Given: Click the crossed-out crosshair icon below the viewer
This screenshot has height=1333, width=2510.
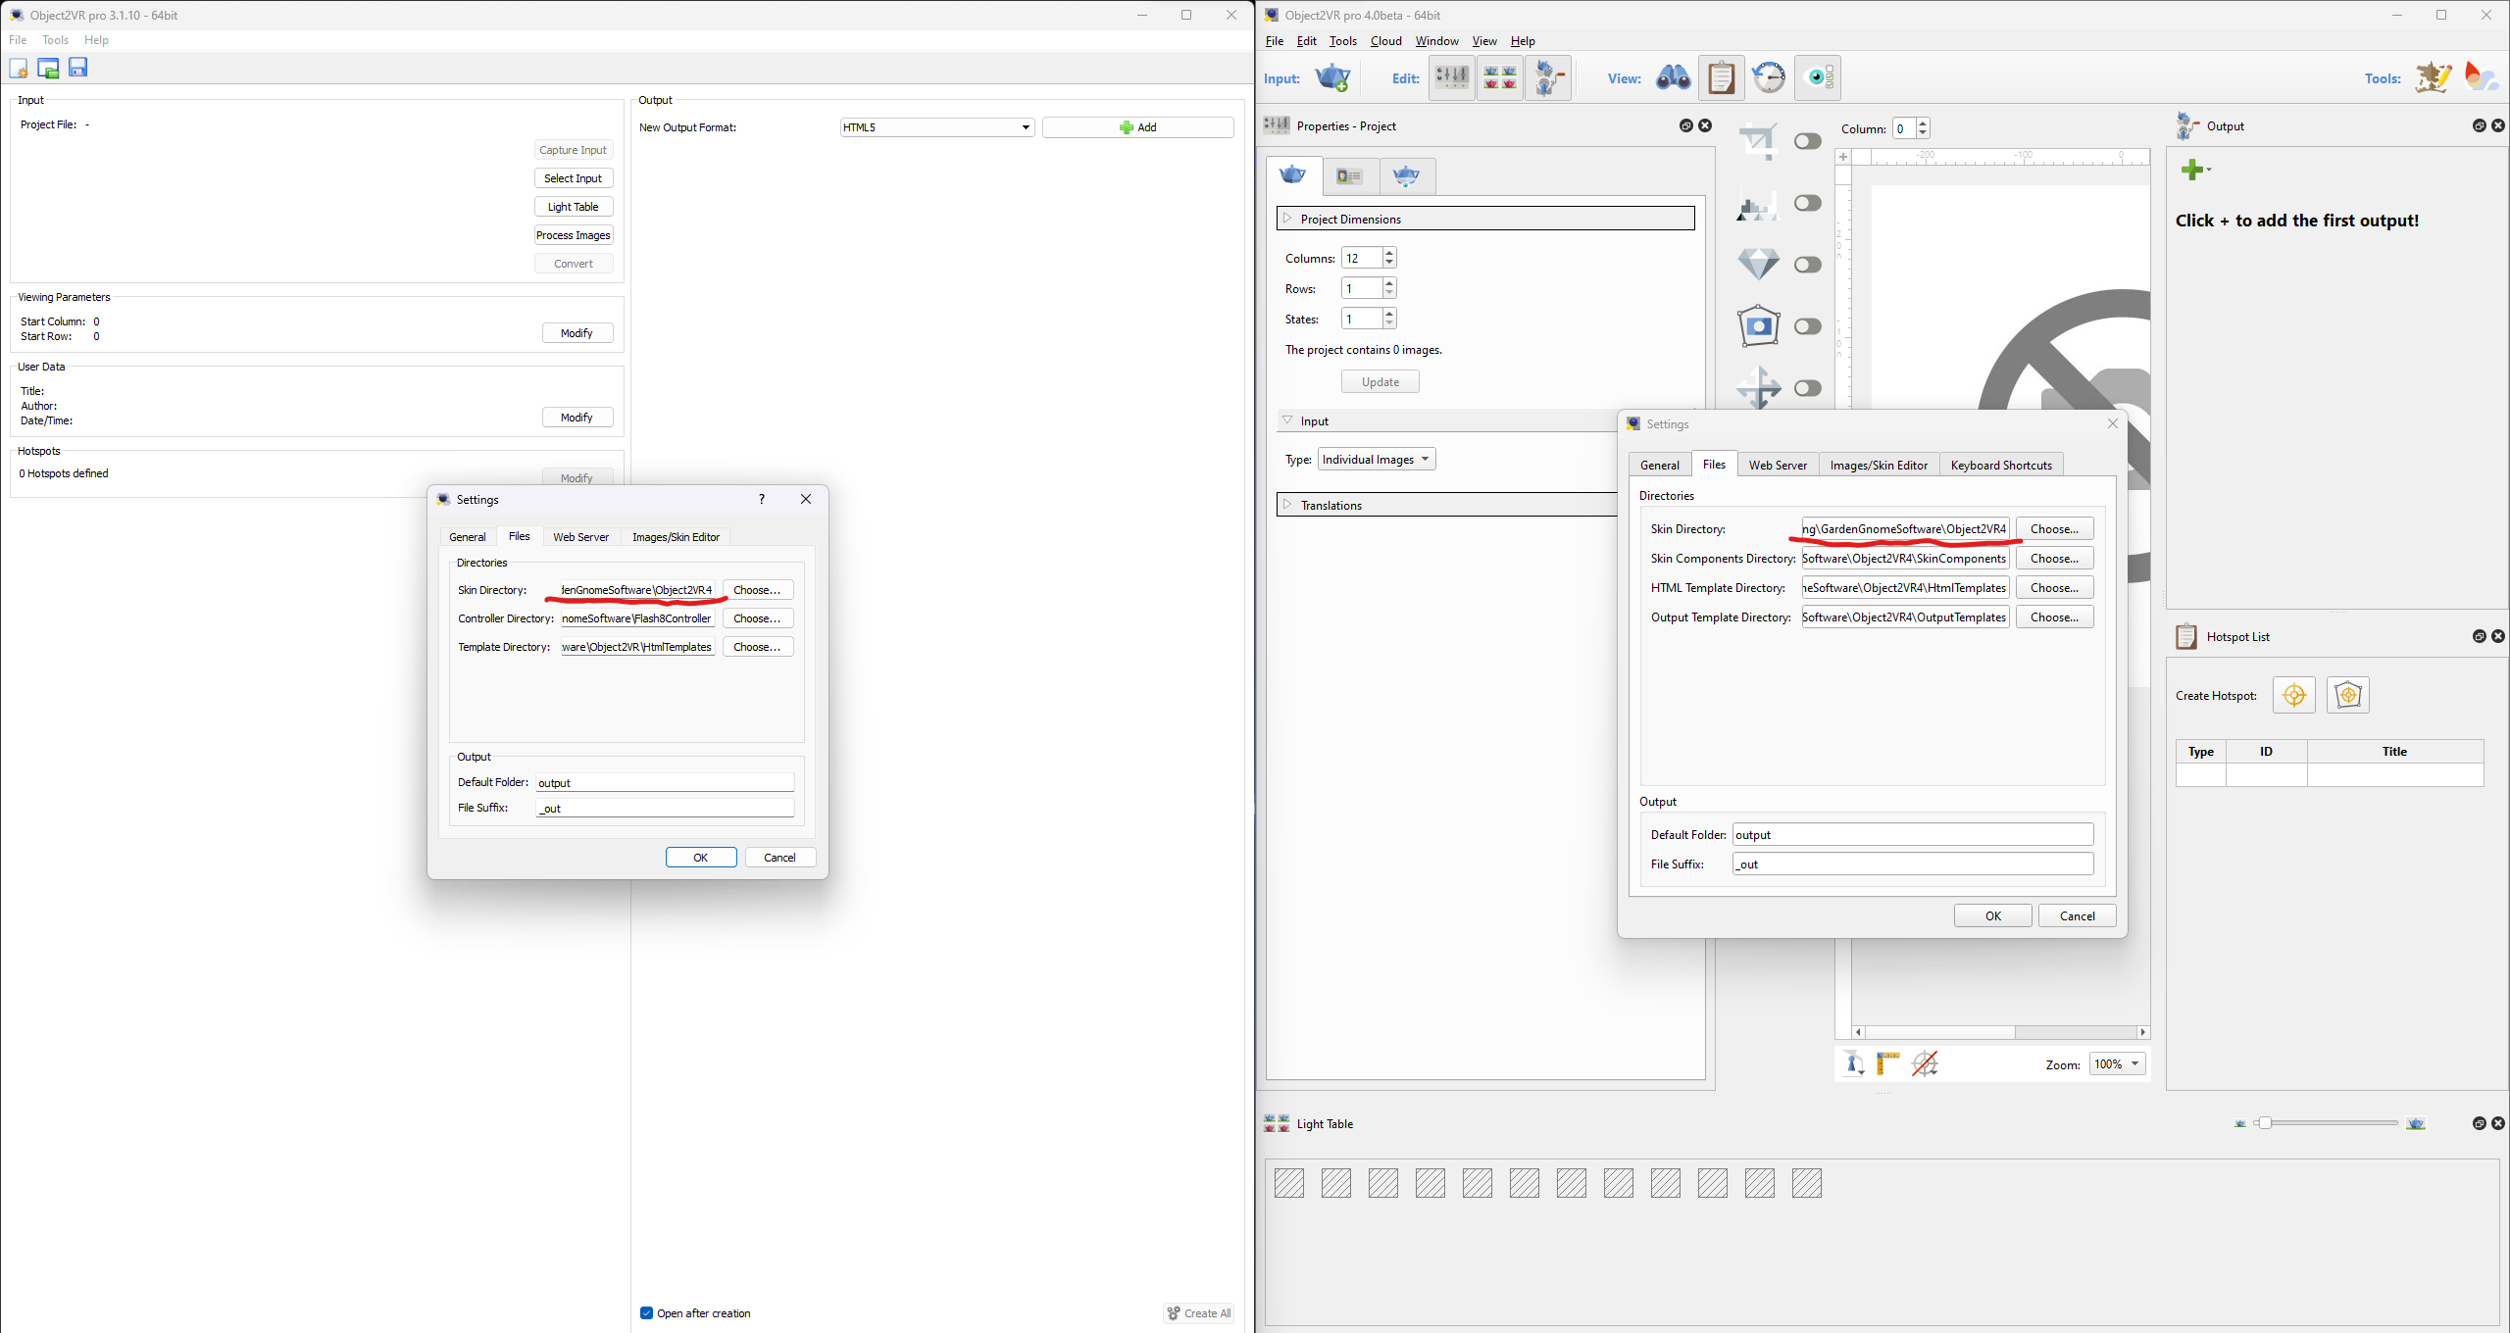Looking at the screenshot, I should [x=1925, y=1063].
